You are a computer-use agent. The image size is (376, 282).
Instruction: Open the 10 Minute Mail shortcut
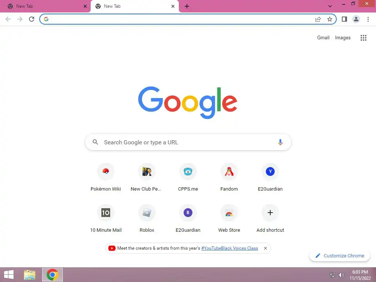106,218
